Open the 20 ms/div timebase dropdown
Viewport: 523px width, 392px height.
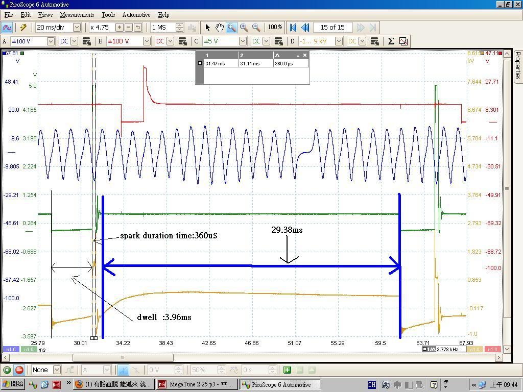[77, 28]
